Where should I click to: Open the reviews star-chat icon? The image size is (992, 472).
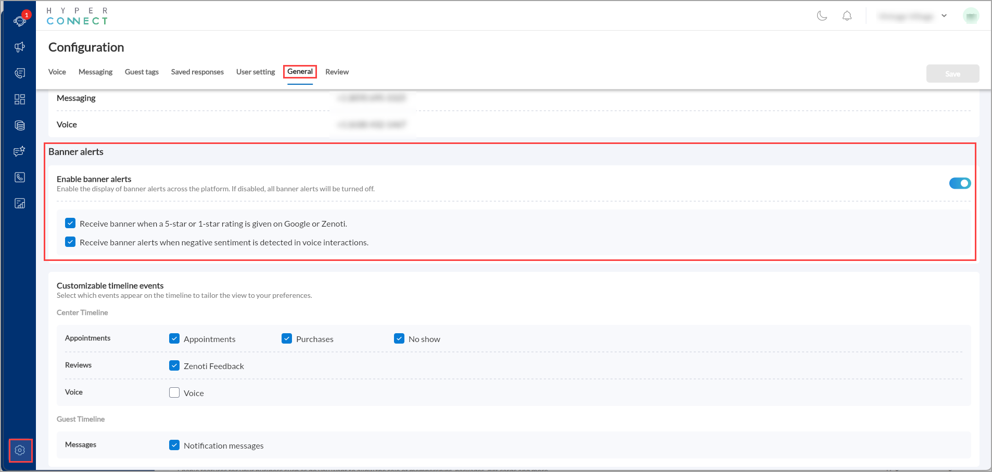point(20,151)
